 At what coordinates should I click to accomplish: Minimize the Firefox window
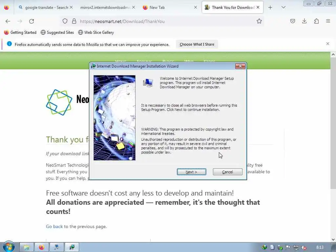308,4
